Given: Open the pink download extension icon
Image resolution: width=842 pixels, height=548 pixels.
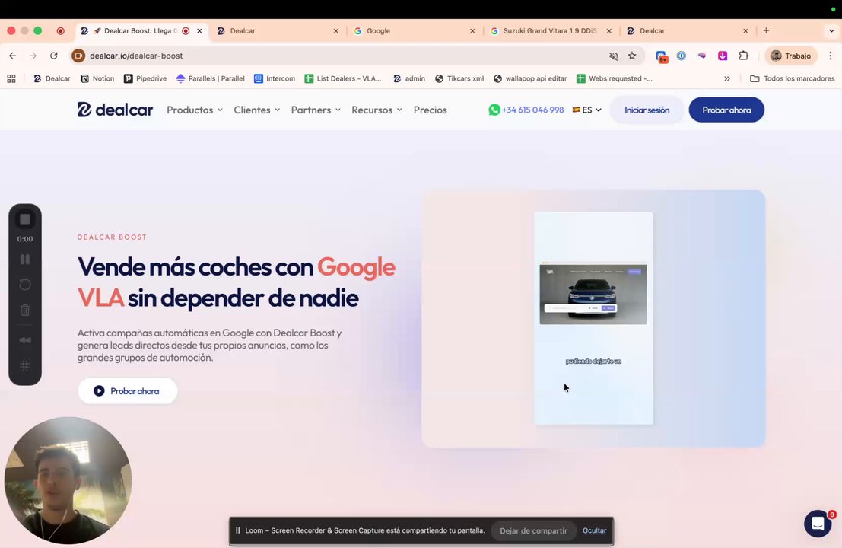Looking at the screenshot, I should point(723,56).
